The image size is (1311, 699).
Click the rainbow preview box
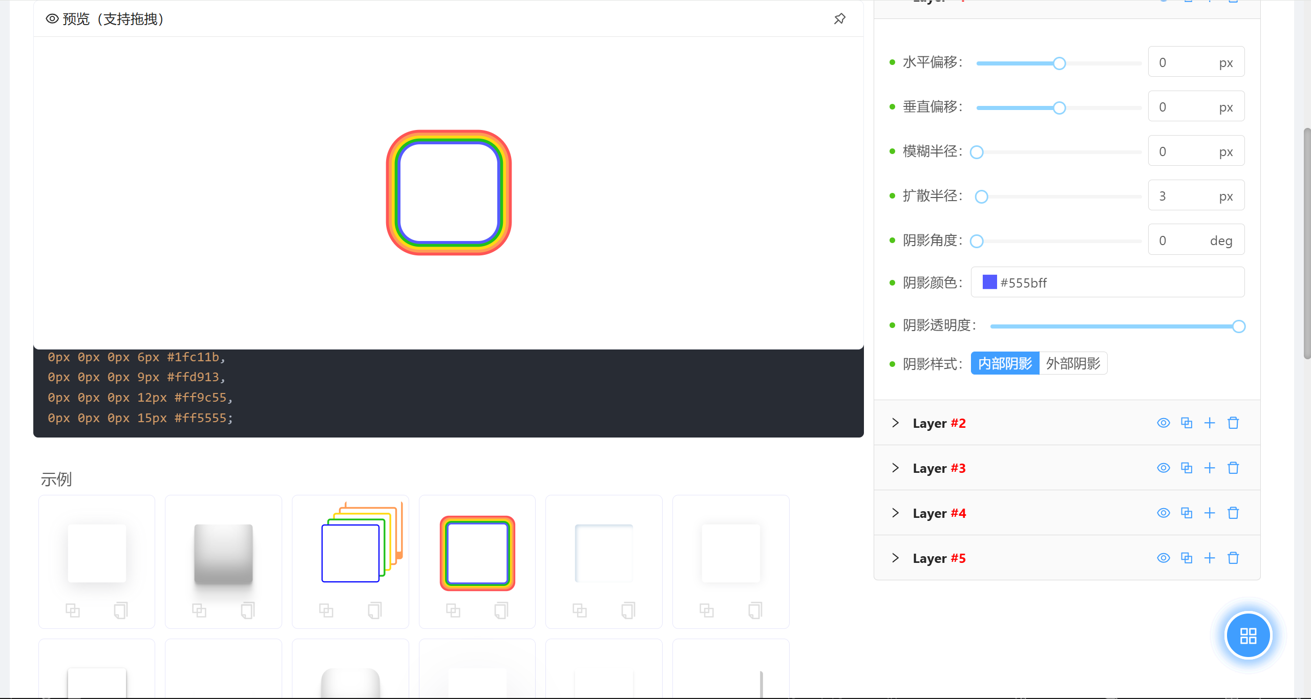pyautogui.click(x=449, y=192)
